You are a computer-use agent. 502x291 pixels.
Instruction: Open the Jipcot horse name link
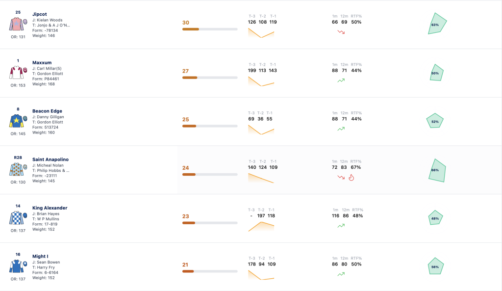pos(39,14)
